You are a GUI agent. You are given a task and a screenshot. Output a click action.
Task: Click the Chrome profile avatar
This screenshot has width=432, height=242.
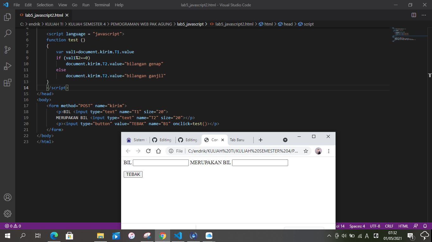pyautogui.click(x=318, y=151)
